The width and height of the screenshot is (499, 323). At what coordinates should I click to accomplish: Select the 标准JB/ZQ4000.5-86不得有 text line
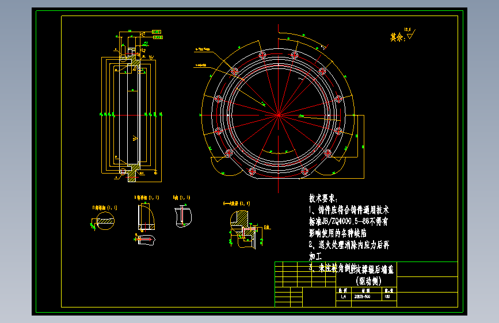click(x=348, y=222)
